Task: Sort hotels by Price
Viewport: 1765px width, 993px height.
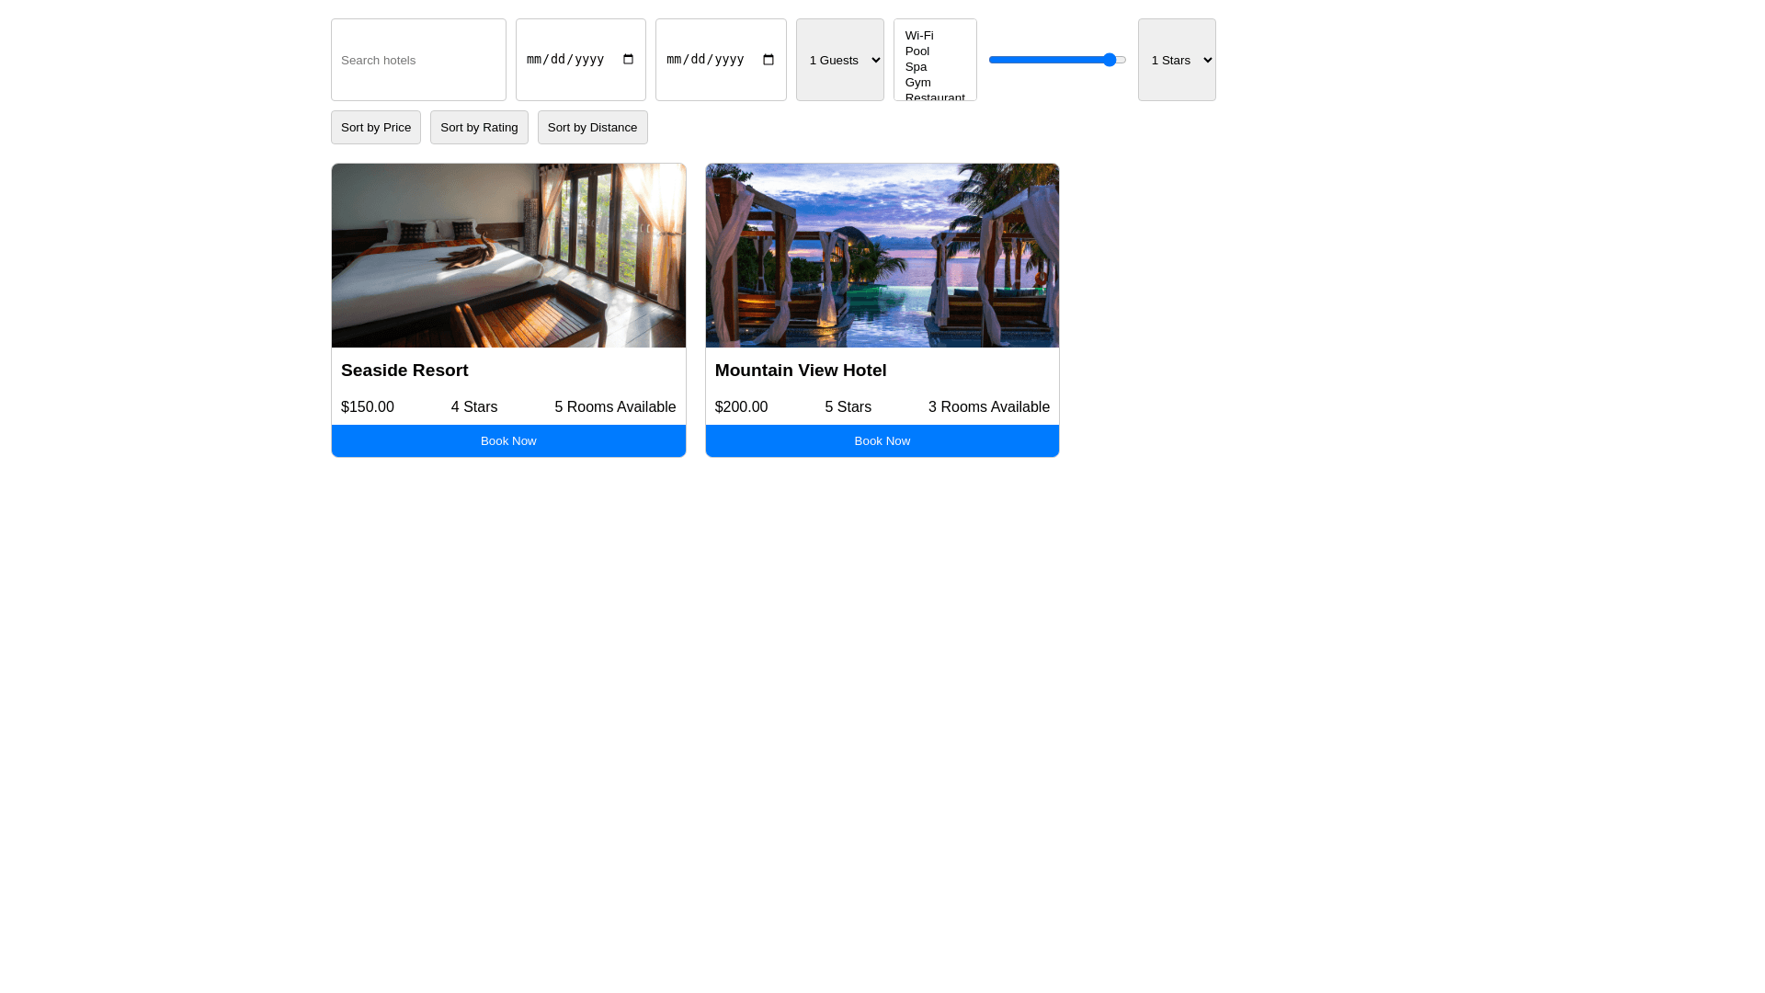Action: [376, 128]
